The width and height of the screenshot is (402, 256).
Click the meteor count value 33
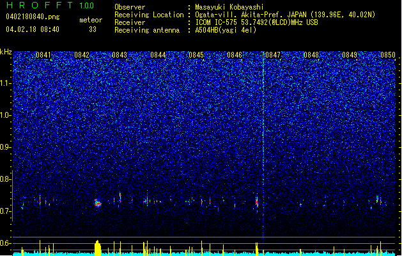coord(93,29)
